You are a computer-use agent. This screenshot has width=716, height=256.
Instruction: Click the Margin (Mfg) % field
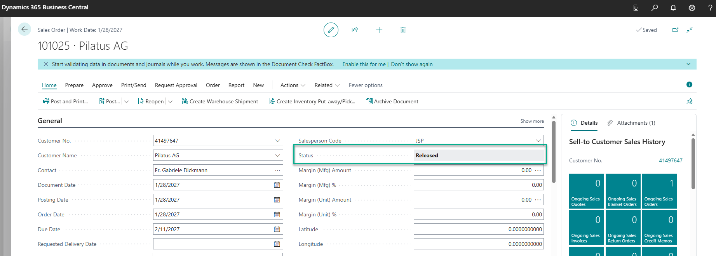click(x=479, y=185)
